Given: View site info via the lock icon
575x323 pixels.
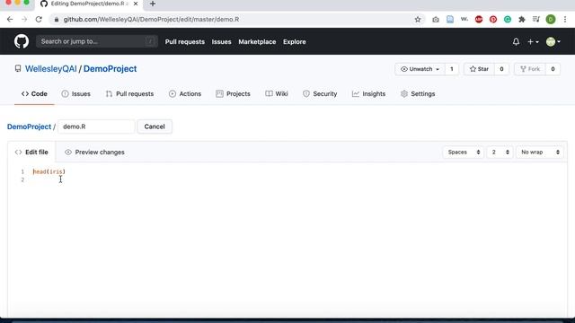Looking at the screenshot, I should coord(56,20).
